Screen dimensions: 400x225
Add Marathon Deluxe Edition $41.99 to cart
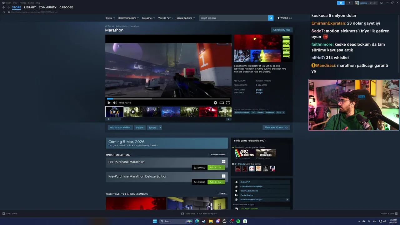(x=216, y=182)
